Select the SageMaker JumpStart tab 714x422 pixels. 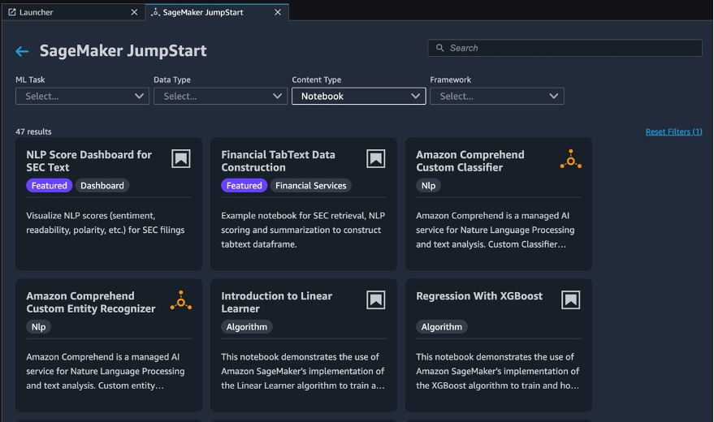(x=217, y=12)
